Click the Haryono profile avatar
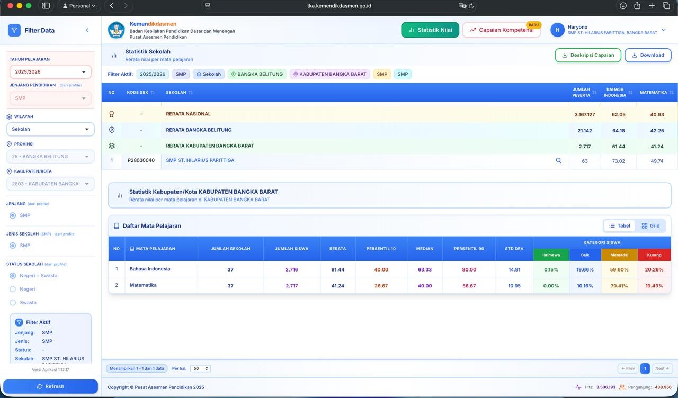The height and width of the screenshot is (398, 678). tap(557, 30)
